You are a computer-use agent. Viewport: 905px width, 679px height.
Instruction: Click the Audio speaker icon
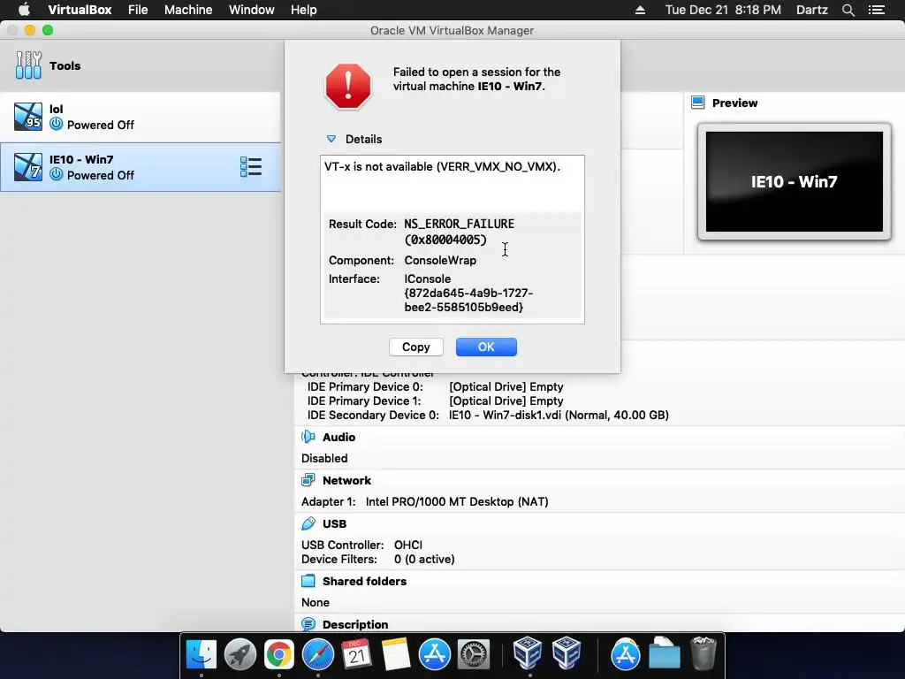[308, 437]
